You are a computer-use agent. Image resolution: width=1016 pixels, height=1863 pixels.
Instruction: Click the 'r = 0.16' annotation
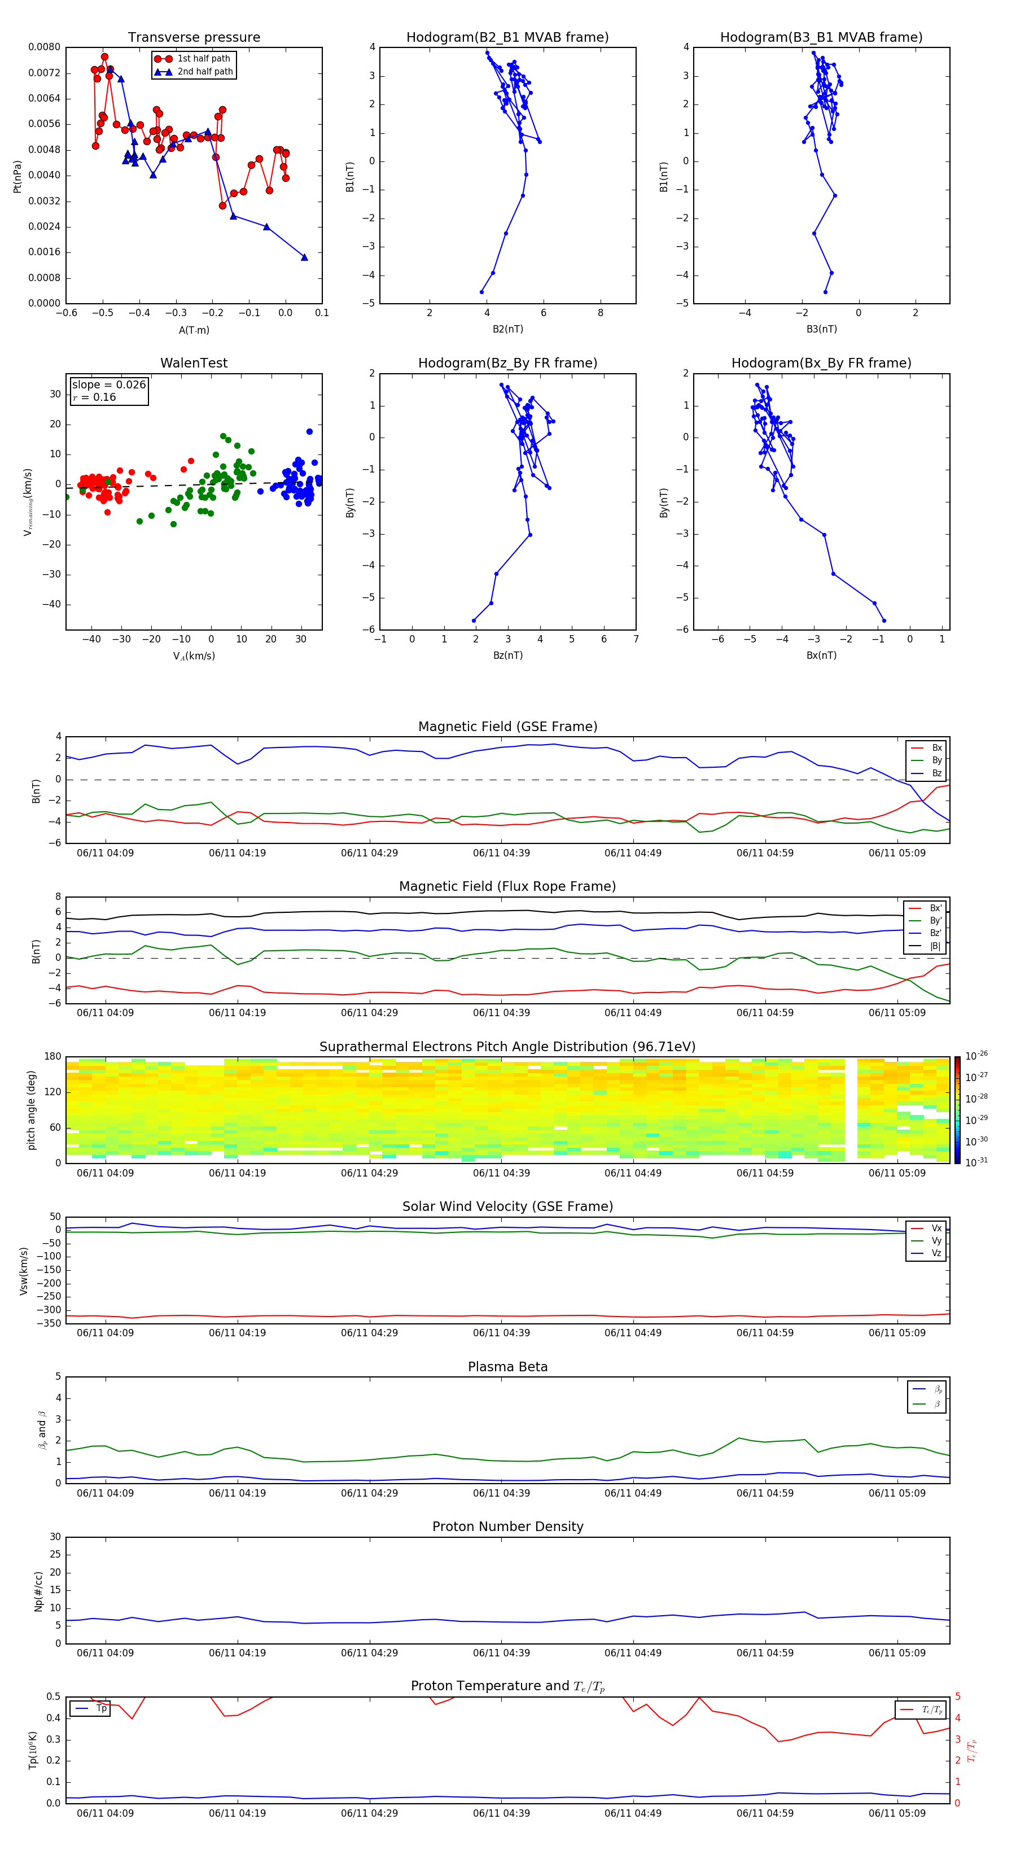click(x=94, y=398)
